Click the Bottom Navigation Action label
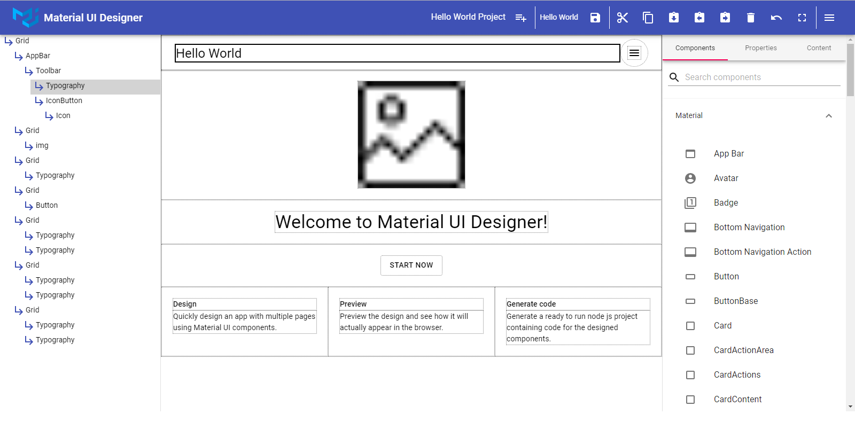 763,252
